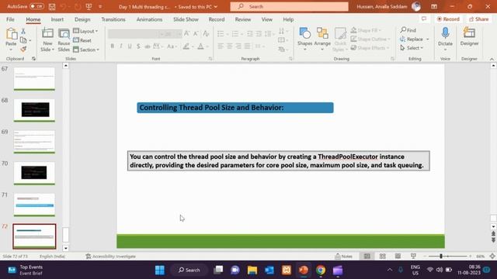Switch to Normal view icon
The image size is (497, 279).
(367, 257)
